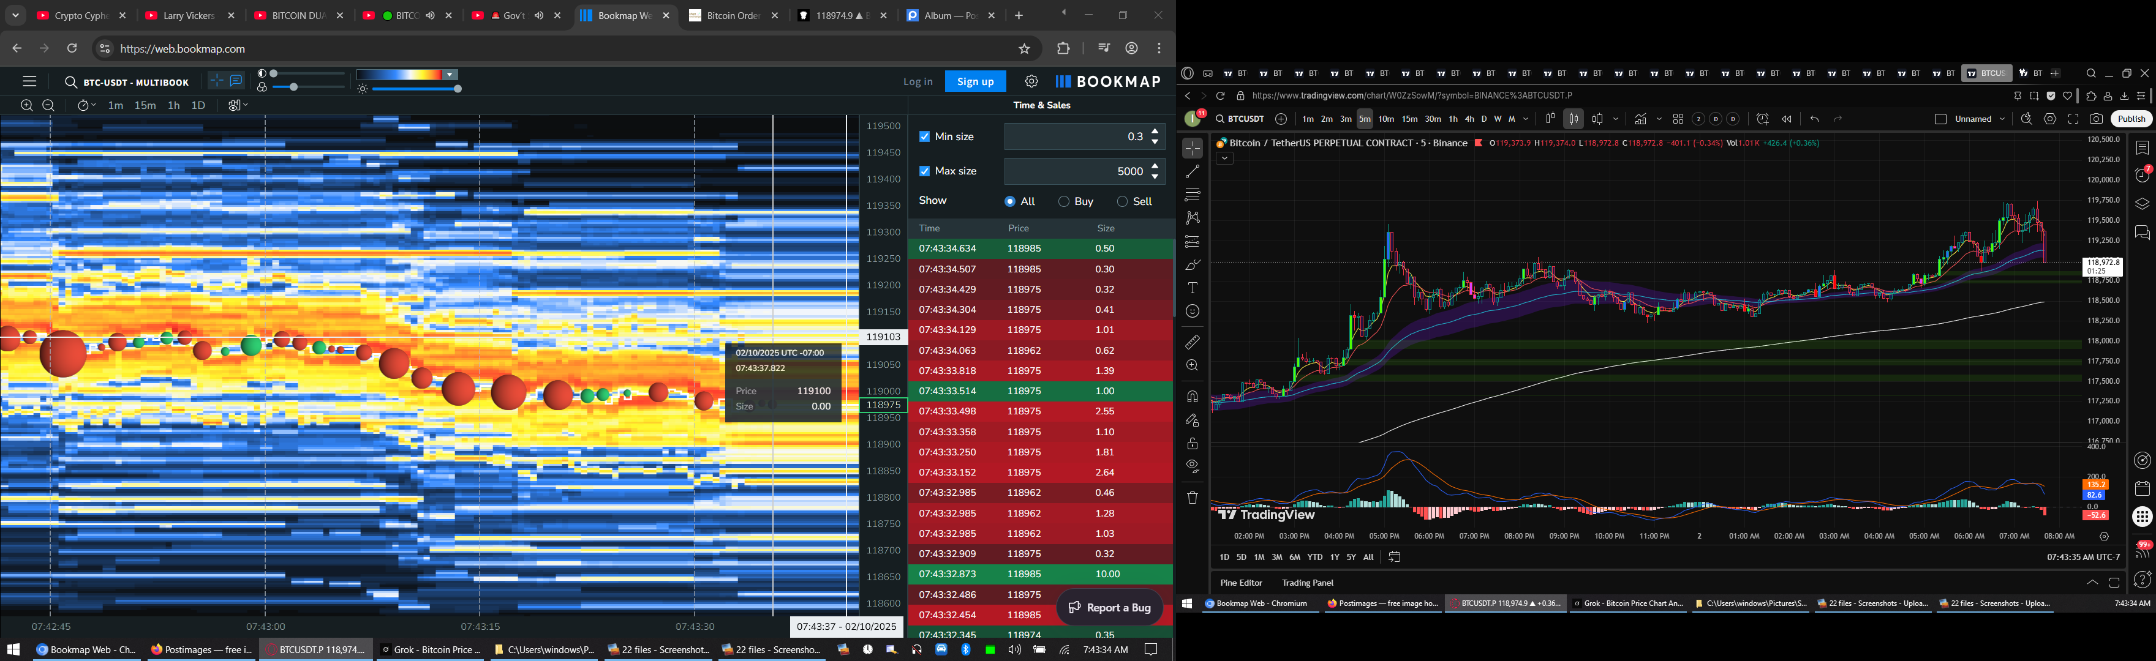This screenshot has width=2156, height=661.
Task: Select the Buy radio button
Action: tap(1064, 201)
